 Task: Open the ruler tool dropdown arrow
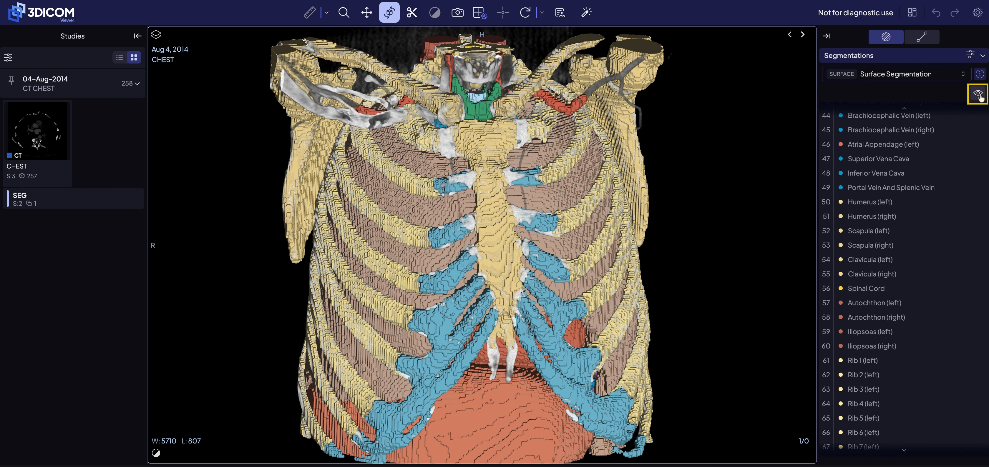[x=326, y=13]
